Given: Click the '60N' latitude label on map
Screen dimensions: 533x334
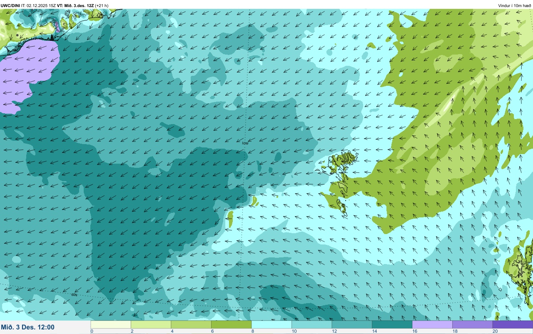Looking at the screenshot, I should pyautogui.click(x=74, y=295).
